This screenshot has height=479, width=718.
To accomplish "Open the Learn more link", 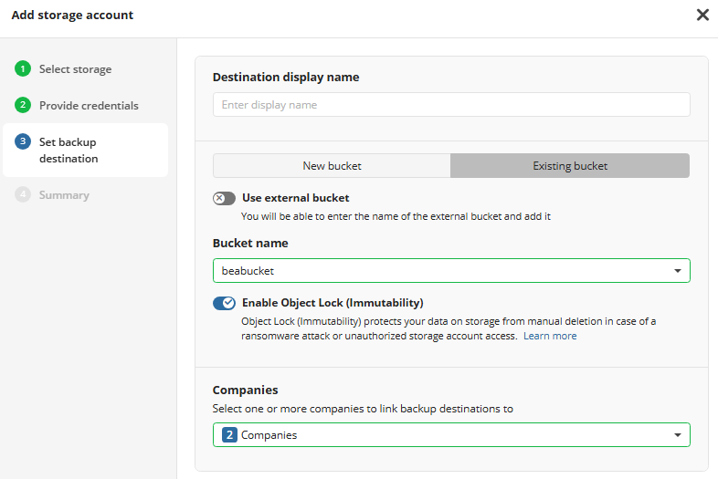I will tap(550, 336).
